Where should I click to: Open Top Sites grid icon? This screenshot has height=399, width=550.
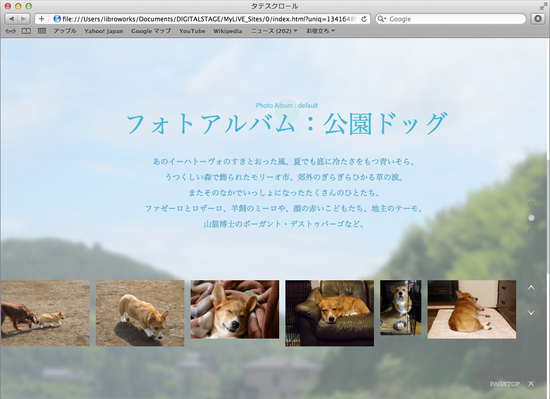(42, 31)
